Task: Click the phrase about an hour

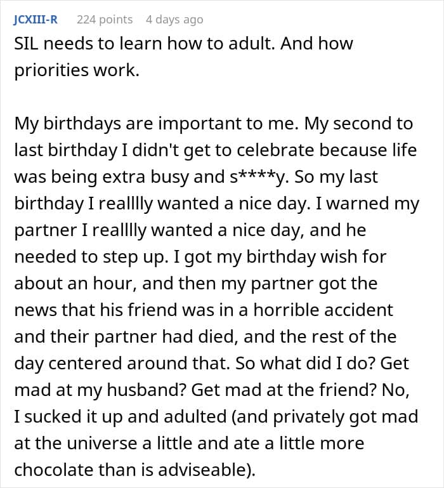Action: tap(75, 284)
